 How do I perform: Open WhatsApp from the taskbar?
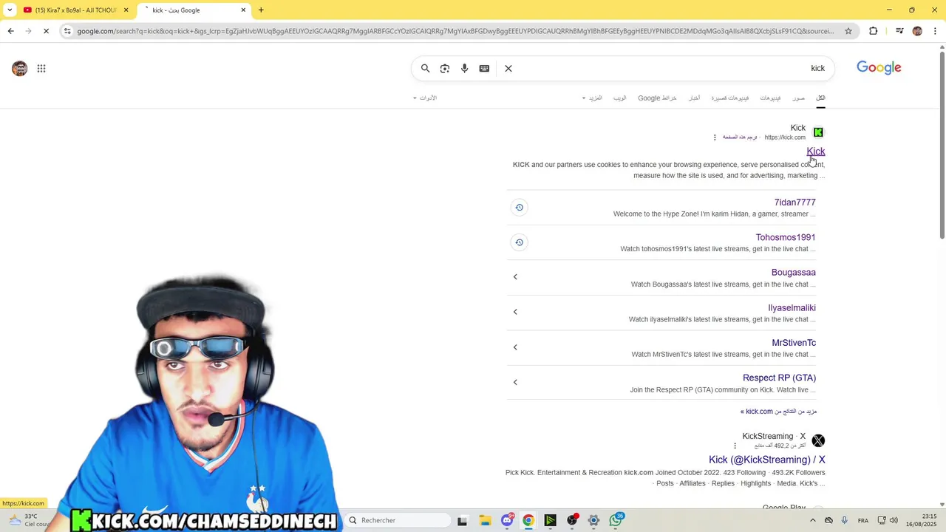pos(616,520)
